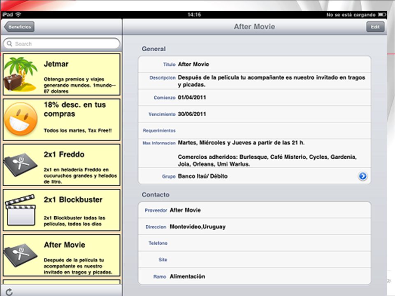Screen dimensions: 395x296
Task: Click the Requerimientos row label
Action: click(159, 131)
